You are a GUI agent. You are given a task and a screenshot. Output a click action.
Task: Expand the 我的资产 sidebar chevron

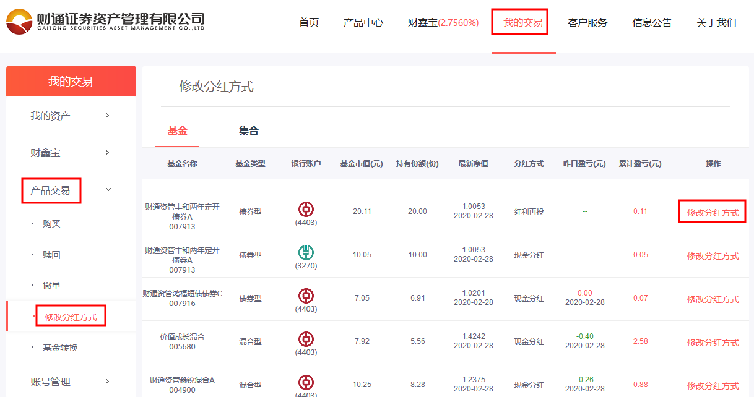tap(107, 116)
